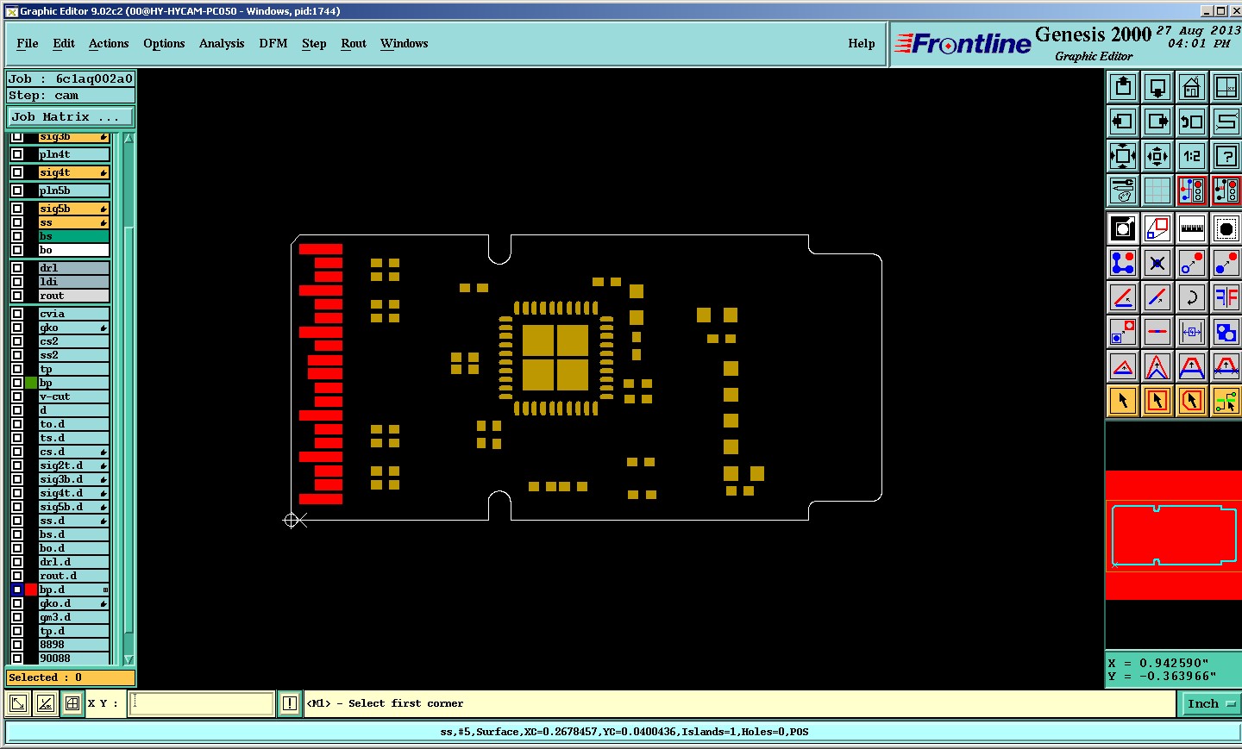Screen dimensions: 1242x749
Task: Open the DFM menu
Action: (273, 43)
